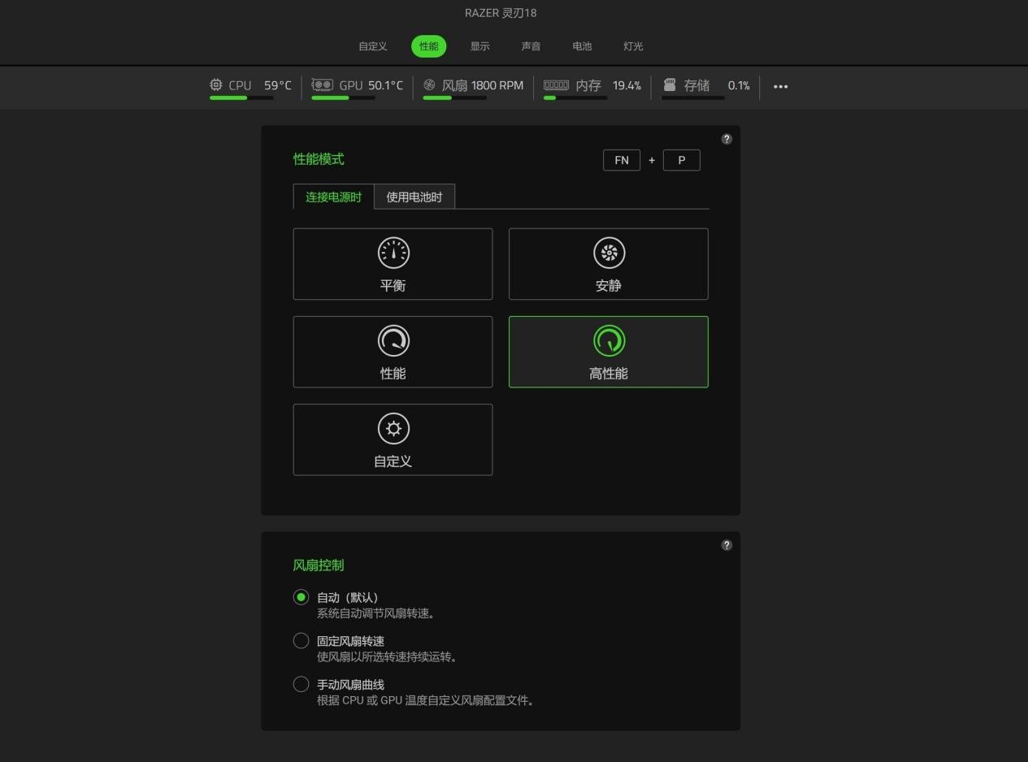Click the GPU card icon
1028x762 pixels.
[x=323, y=84]
